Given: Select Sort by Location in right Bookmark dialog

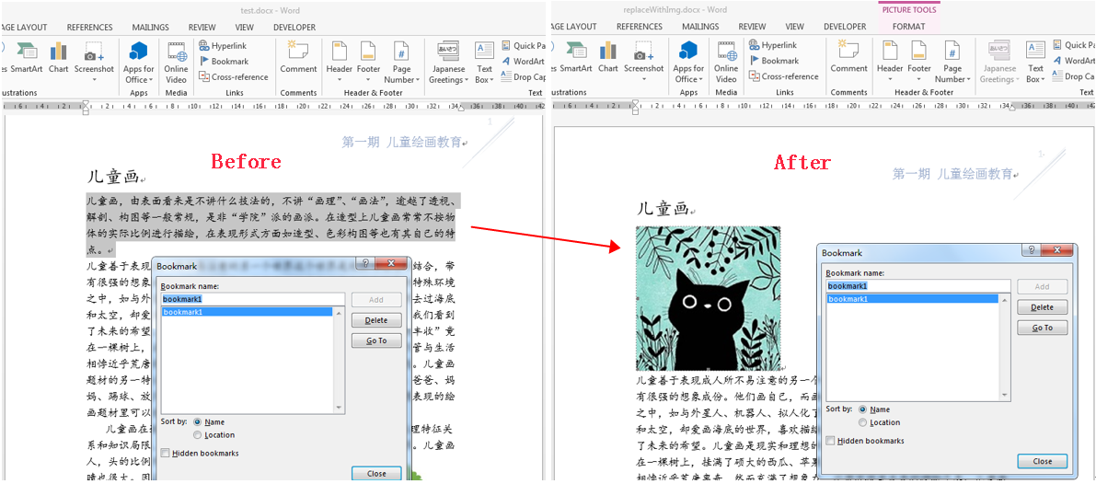Looking at the screenshot, I should [862, 422].
